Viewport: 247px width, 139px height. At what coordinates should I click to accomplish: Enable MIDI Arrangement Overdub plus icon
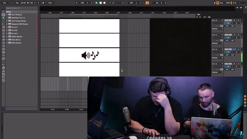tap(110, 3)
